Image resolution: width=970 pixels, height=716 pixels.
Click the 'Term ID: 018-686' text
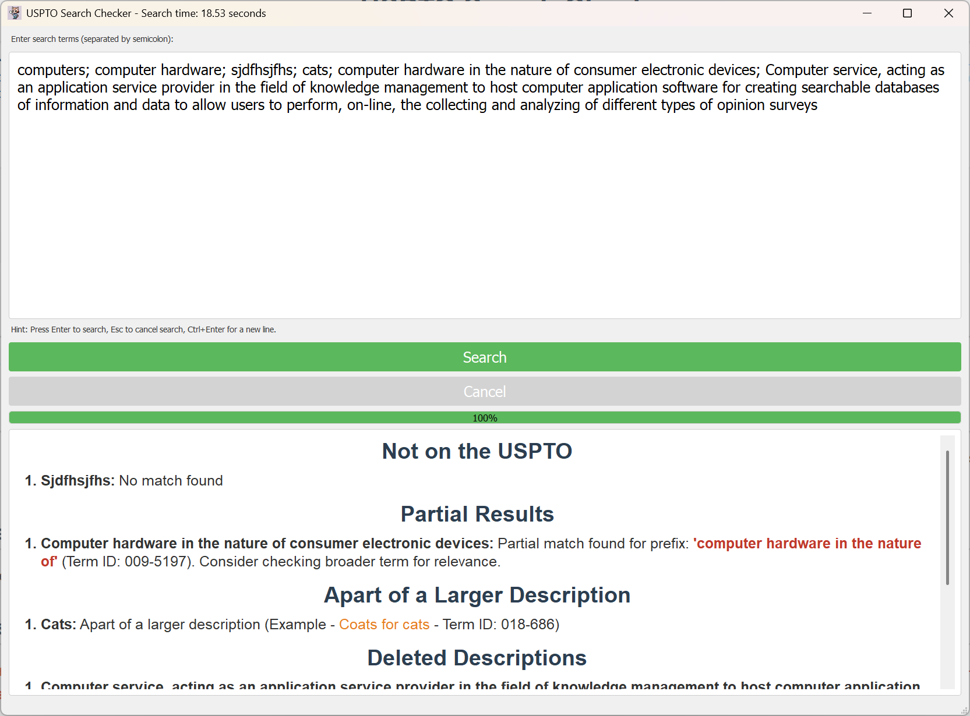tap(499, 624)
